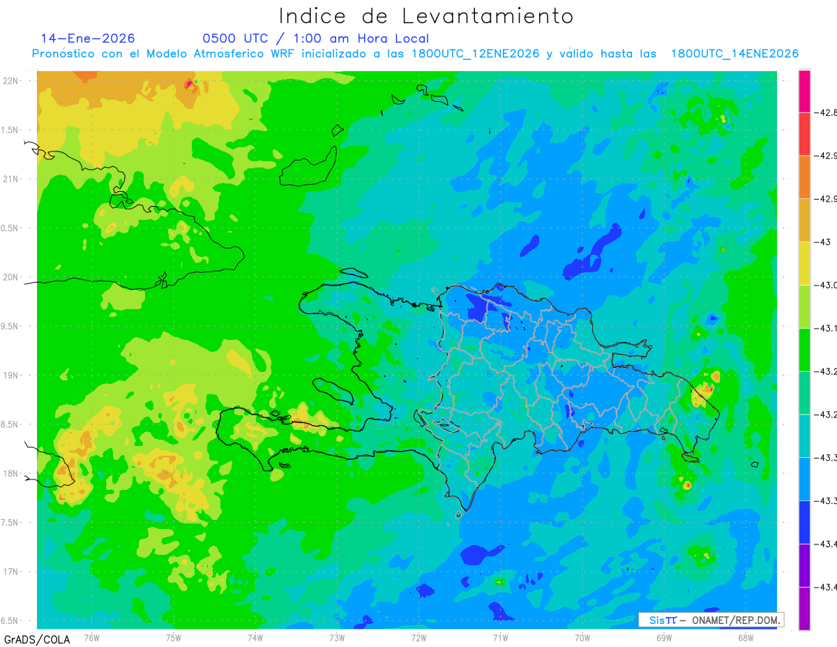Click the initialization time '1800UTC_12ENE2026'
This screenshot has width=837, height=647.
(x=476, y=54)
